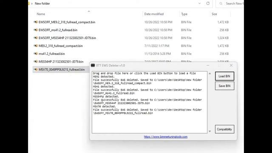Click the Load BIN button
Image resolution: width=272 pixels, height=153 pixels.
tap(224, 76)
